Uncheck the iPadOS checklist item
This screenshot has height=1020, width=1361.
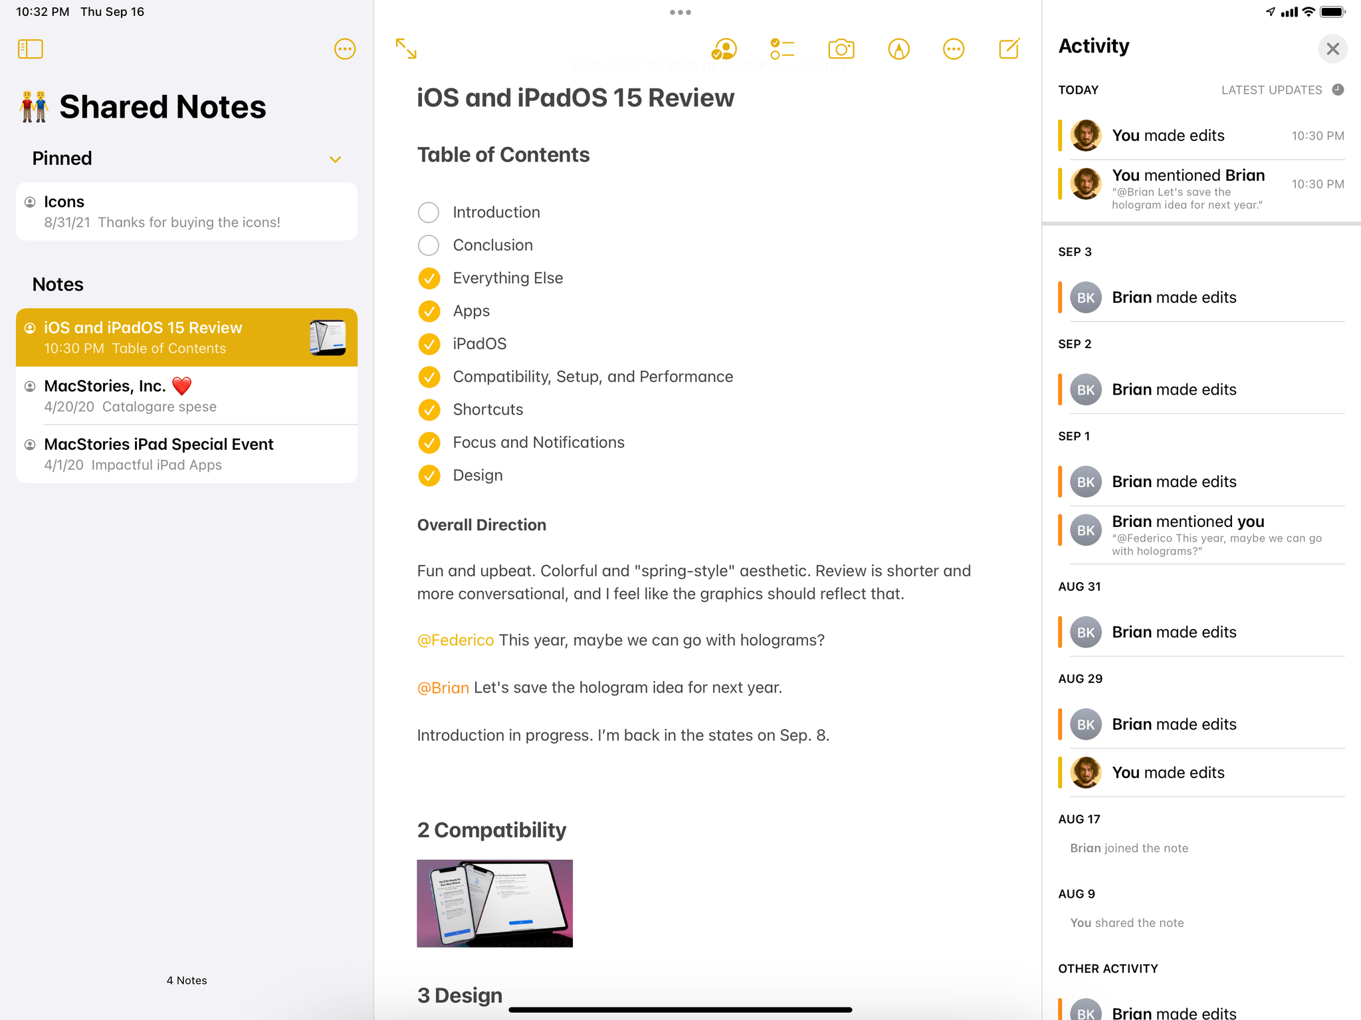(429, 344)
